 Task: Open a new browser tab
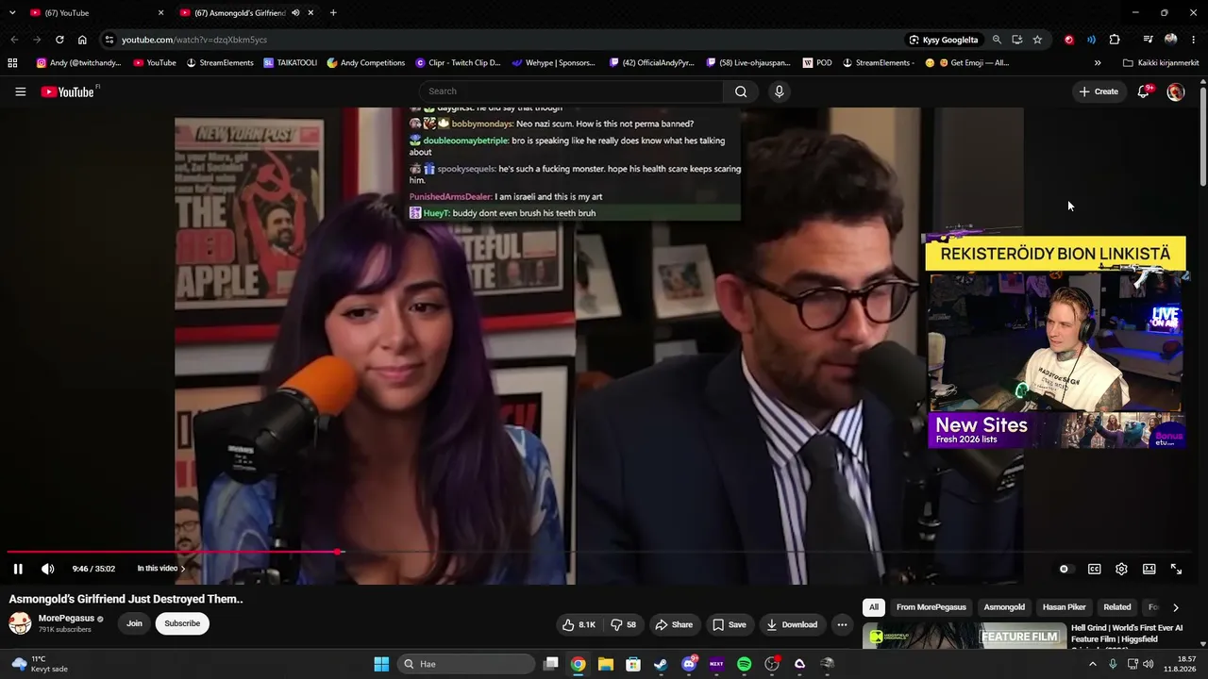tap(333, 13)
